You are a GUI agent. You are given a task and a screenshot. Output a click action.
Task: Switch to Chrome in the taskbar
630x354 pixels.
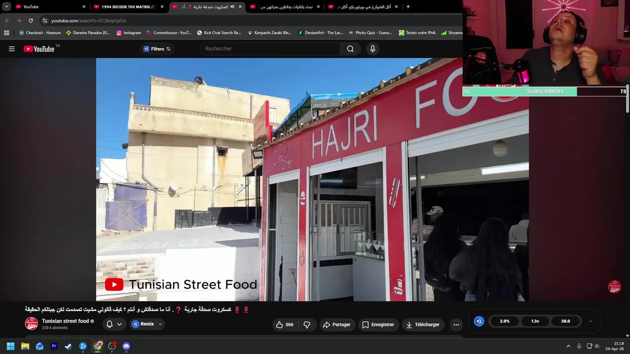click(97, 346)
